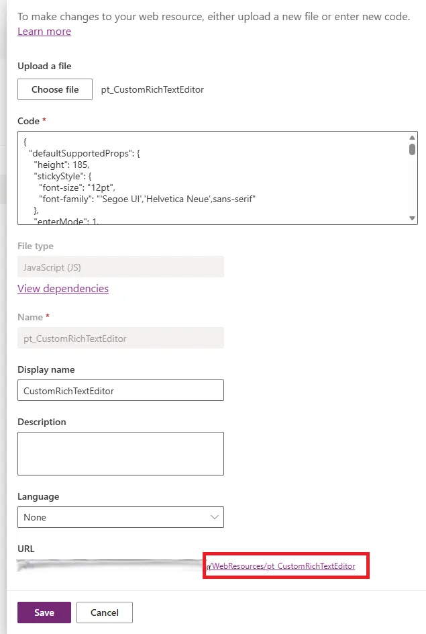426x634 pixels.
Task: Click the View dependencies link
Action: point(62,288)
